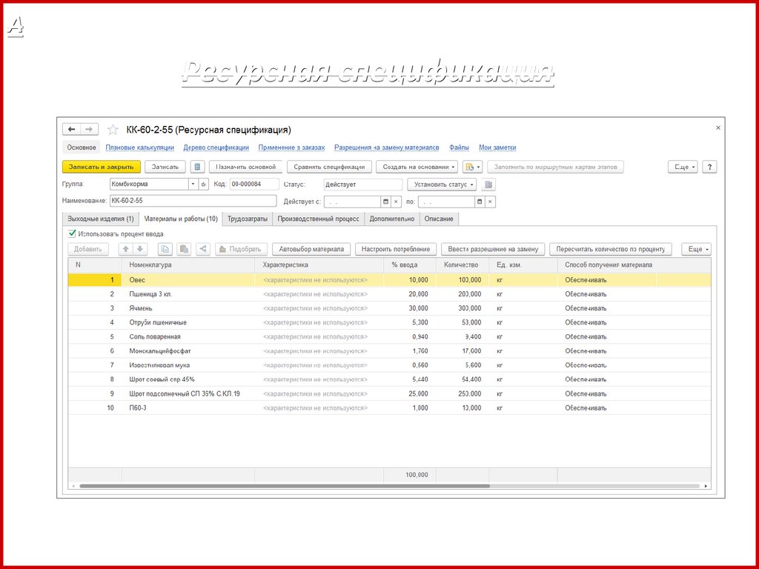Screen dimensions: 759x569
Task: Add specification to favorites with star
Action: point(113,130)
